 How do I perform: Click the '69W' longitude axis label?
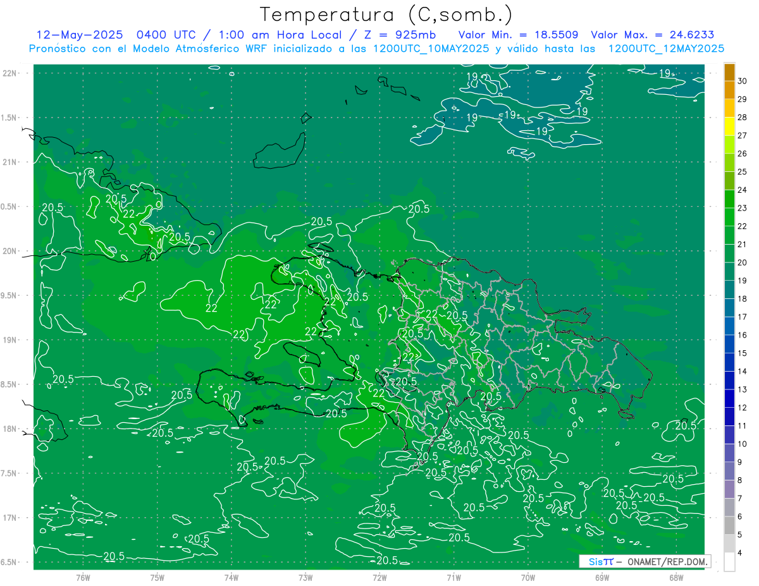pyautogui.click(x=602, y=578)
